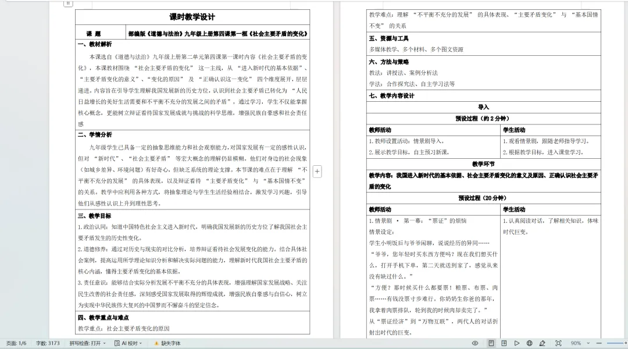Click the line 1. 观看情景剧，跟随老师指导学习。

click(546, 141)
